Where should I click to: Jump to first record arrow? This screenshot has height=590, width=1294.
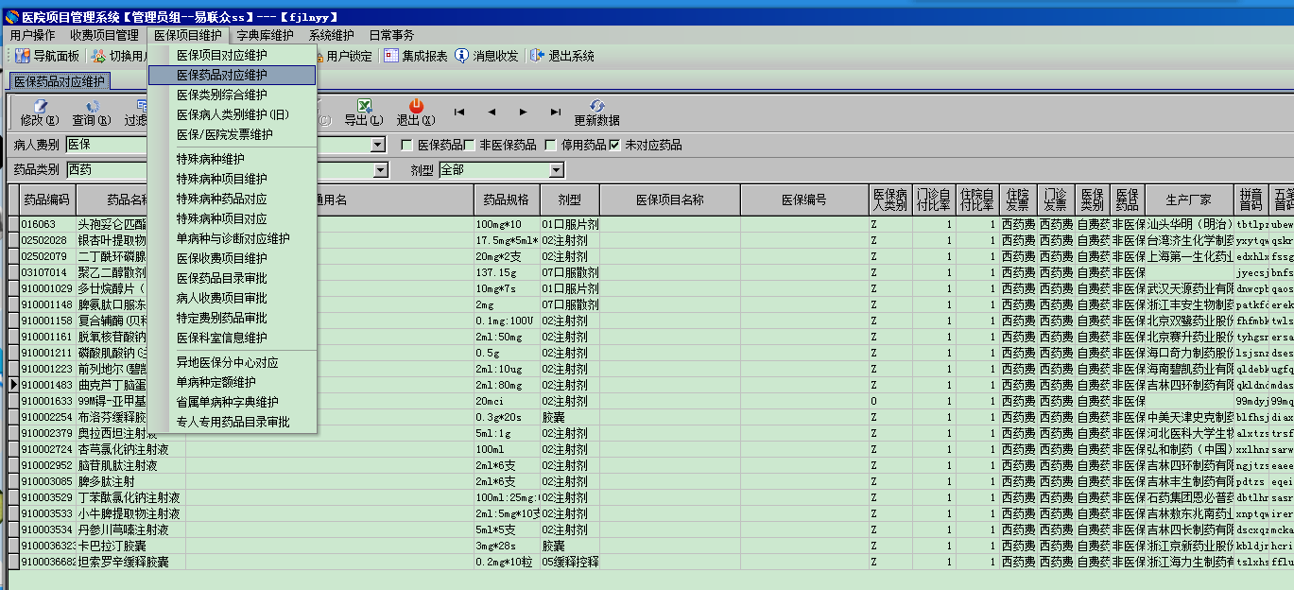click(x=459, y=112)
